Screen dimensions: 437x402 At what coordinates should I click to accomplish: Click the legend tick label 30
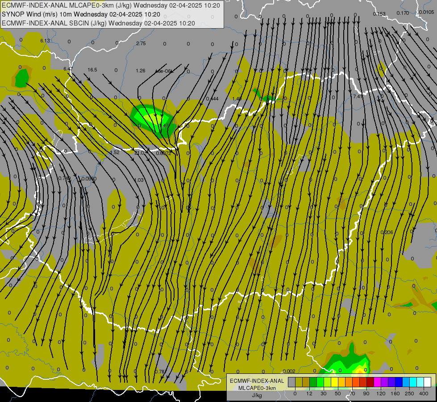click(x=323, y=394)
